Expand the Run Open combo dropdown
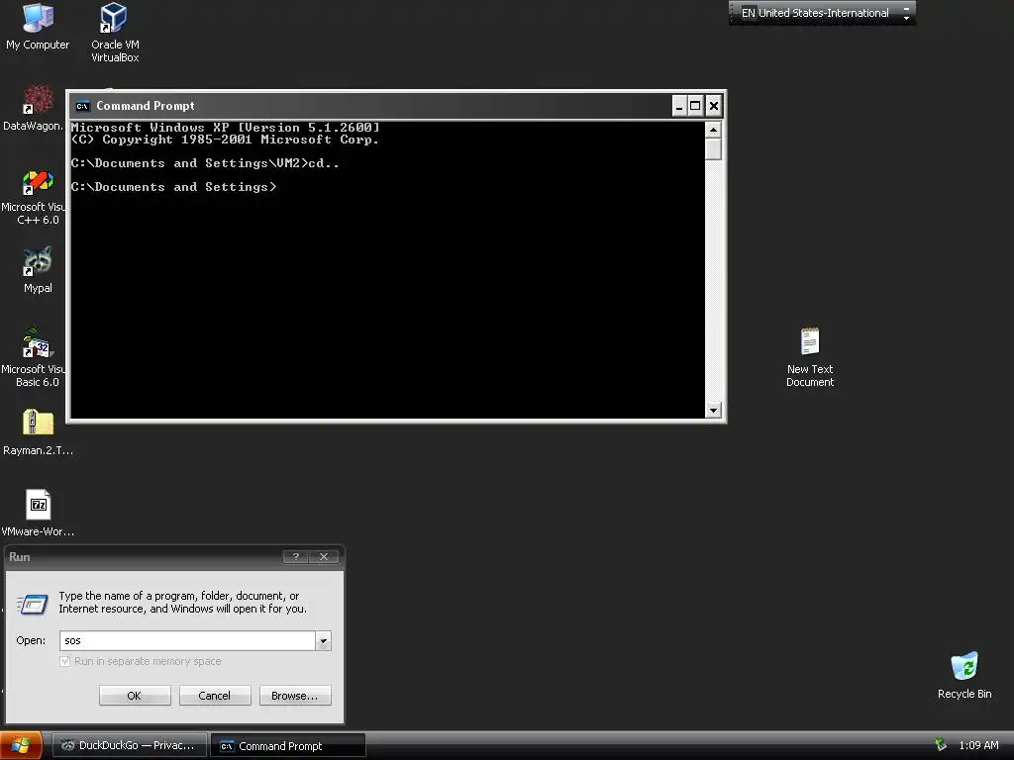 point(323,640)
